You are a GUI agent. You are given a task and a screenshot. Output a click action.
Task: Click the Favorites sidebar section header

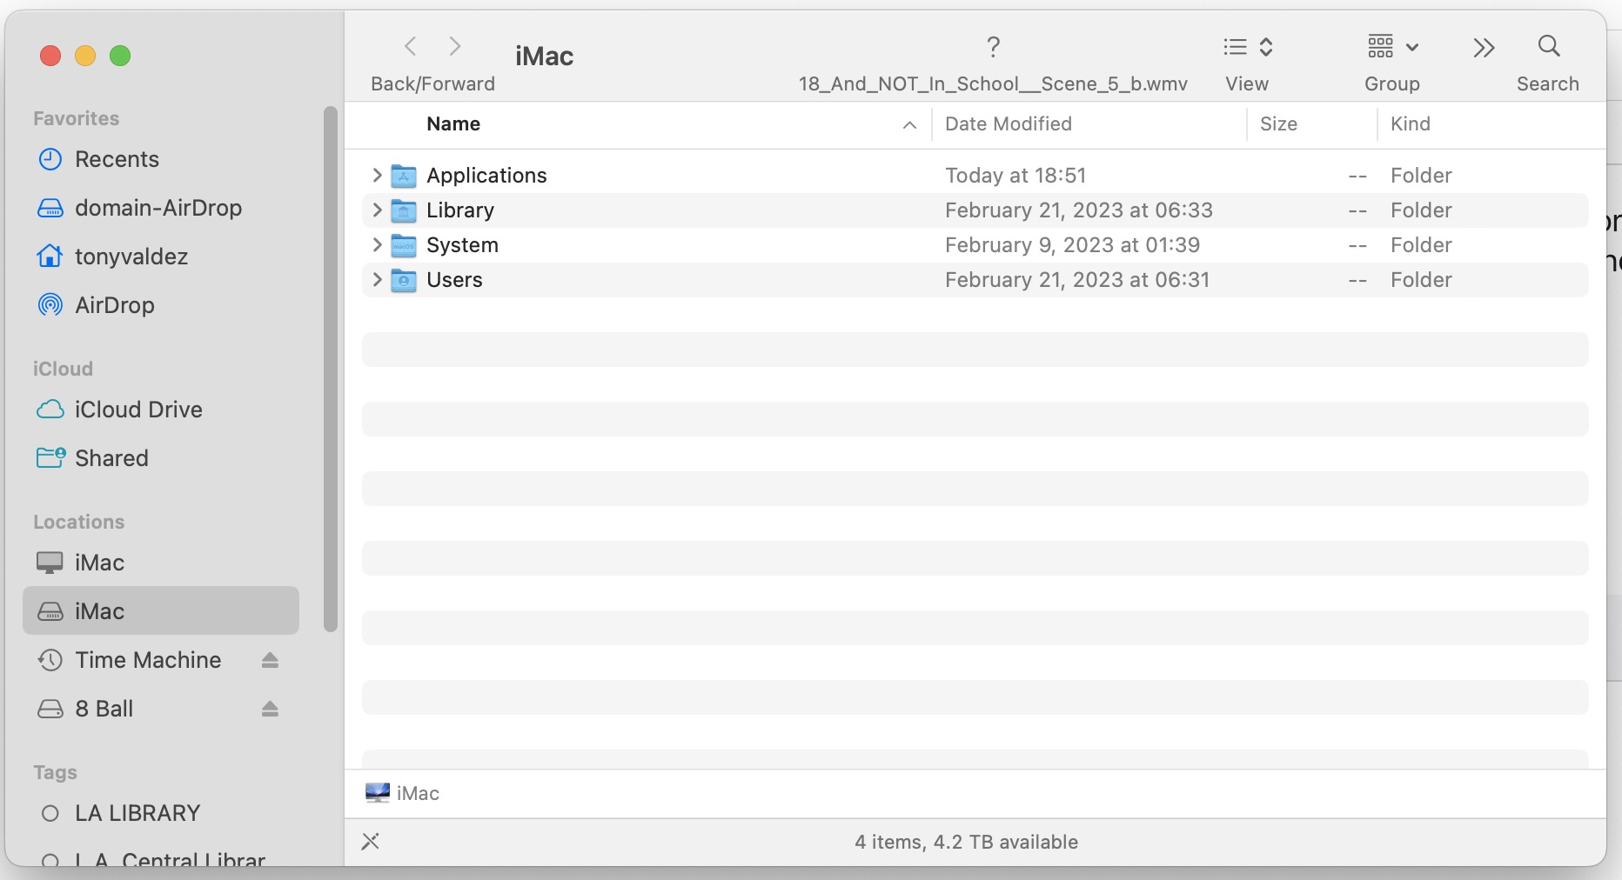point(77,118)
